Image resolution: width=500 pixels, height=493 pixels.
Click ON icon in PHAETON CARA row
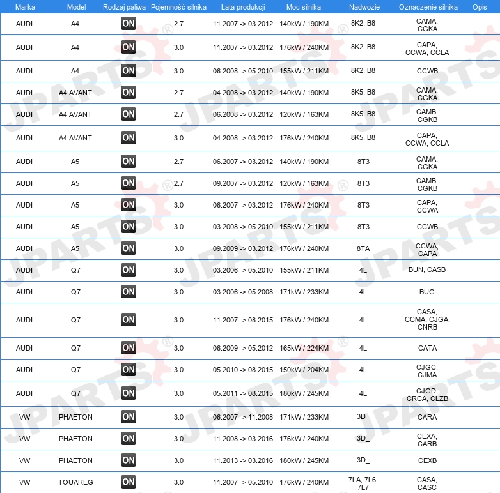(x=129, y=416)
